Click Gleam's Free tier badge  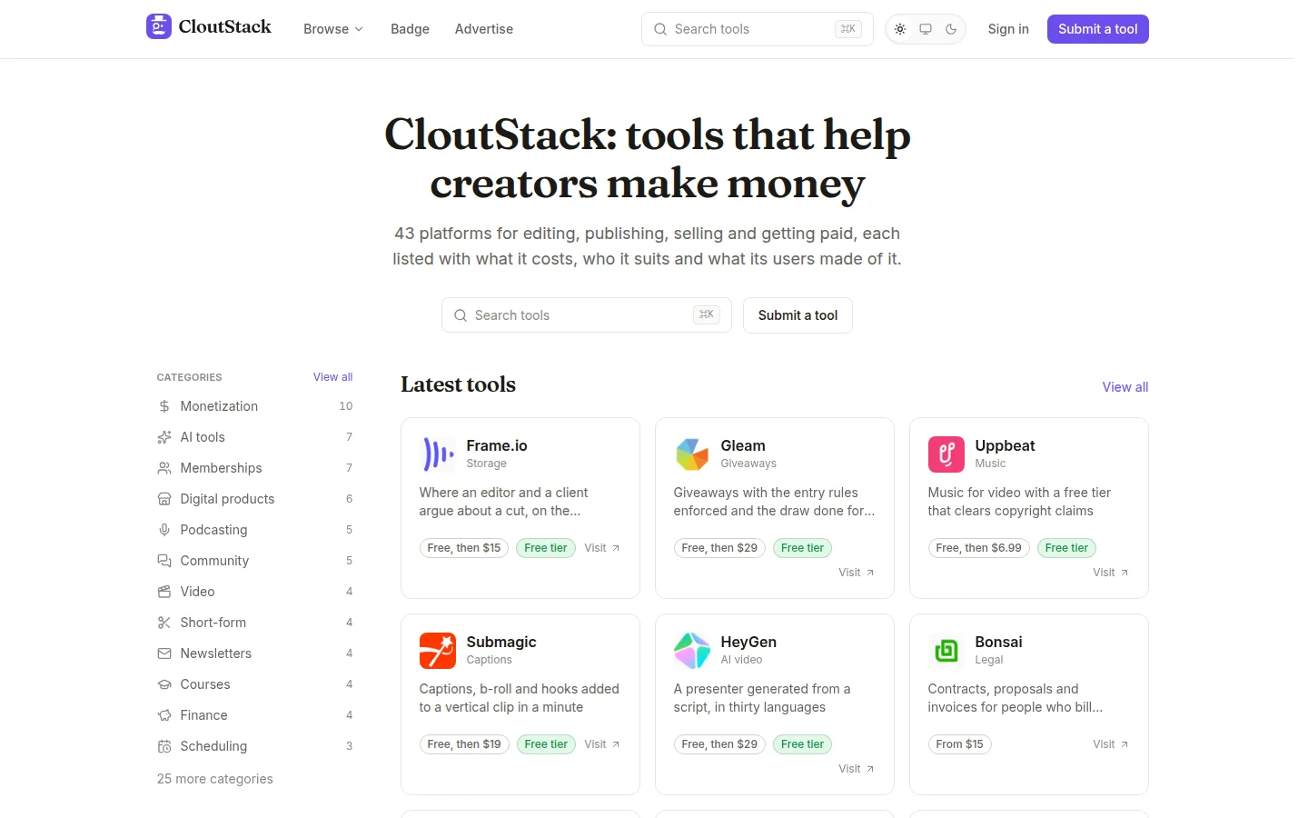point(803,548)
